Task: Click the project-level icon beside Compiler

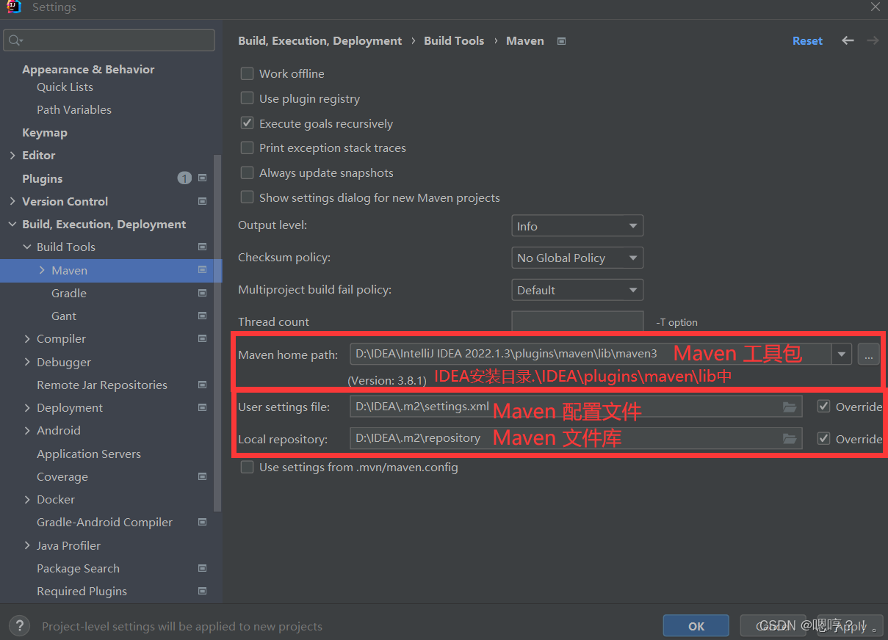Action: 203,338
